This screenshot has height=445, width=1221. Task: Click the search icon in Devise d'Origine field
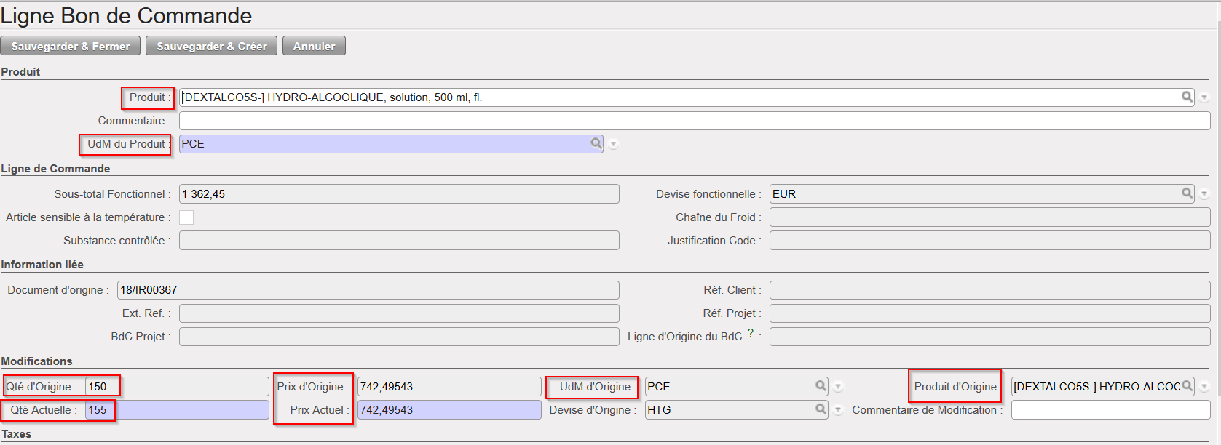click(821, 409)
